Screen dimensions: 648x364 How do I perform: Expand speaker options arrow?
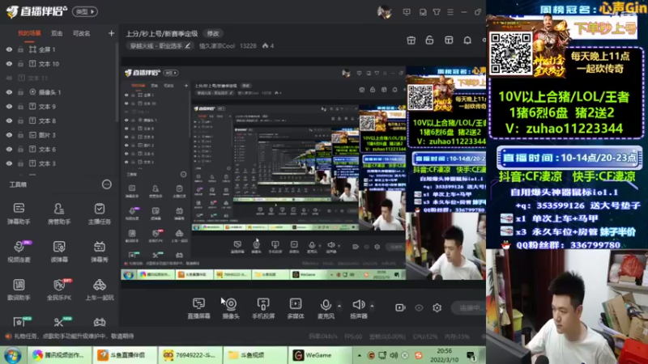click(x=372, y=307)
